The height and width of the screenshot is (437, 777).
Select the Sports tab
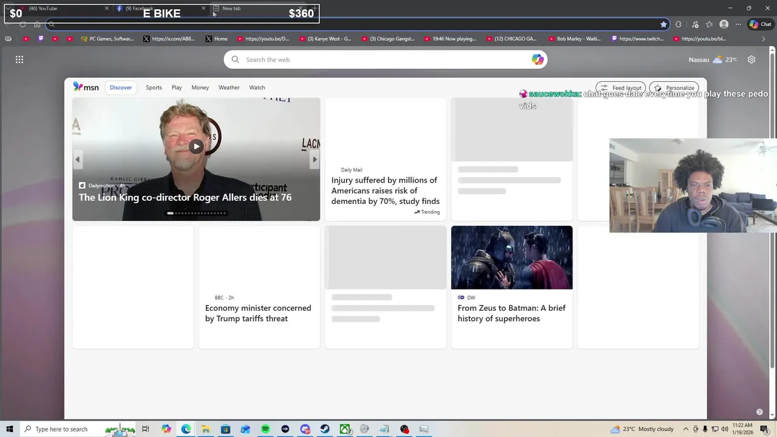(154, 87)
